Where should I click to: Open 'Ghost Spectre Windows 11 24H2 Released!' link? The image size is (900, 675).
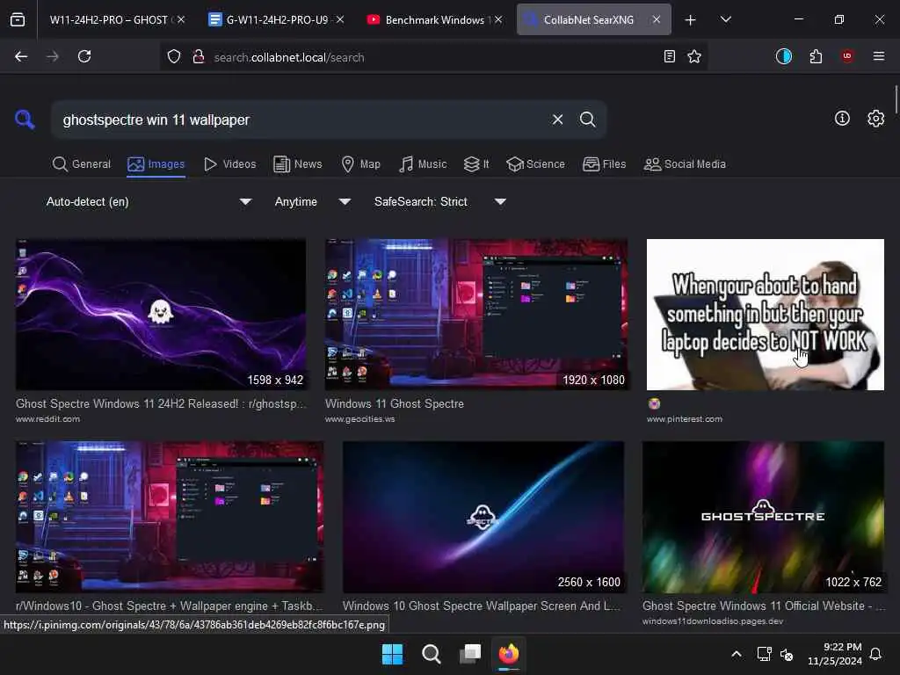[x=161, y=403]
